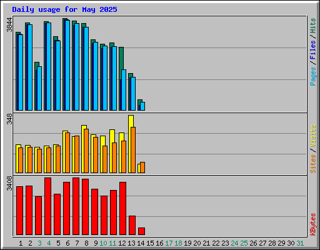Select day label 19 on the x-axis
This screenshot has height=250, width=320.
coord(187,243)
